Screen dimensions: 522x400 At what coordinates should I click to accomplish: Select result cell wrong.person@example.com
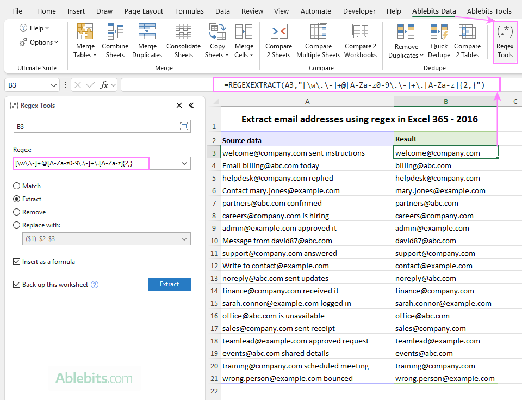click(x=445, y=378)
